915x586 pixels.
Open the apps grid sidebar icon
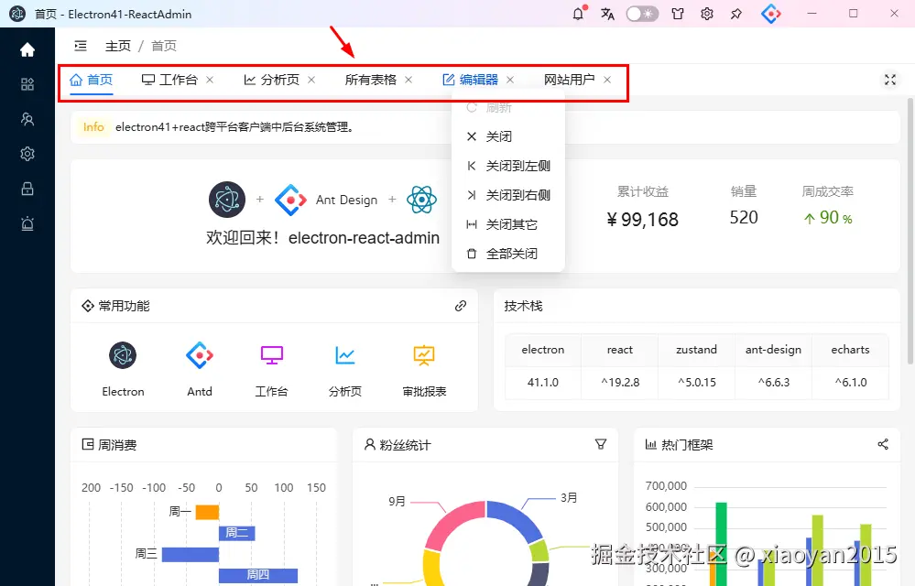27,84
